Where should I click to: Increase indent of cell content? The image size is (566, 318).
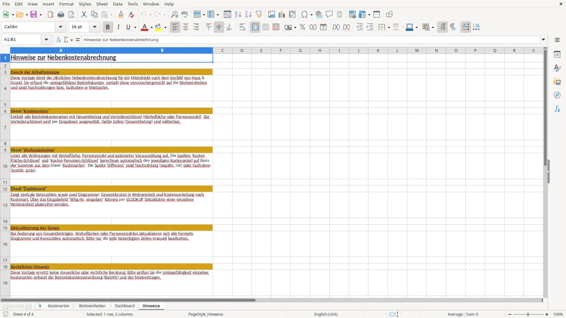coord(359,27)
